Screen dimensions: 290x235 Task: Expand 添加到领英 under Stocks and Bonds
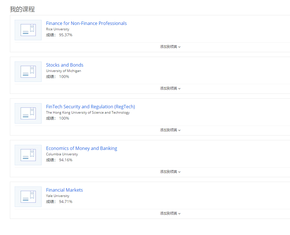[170, 88]
